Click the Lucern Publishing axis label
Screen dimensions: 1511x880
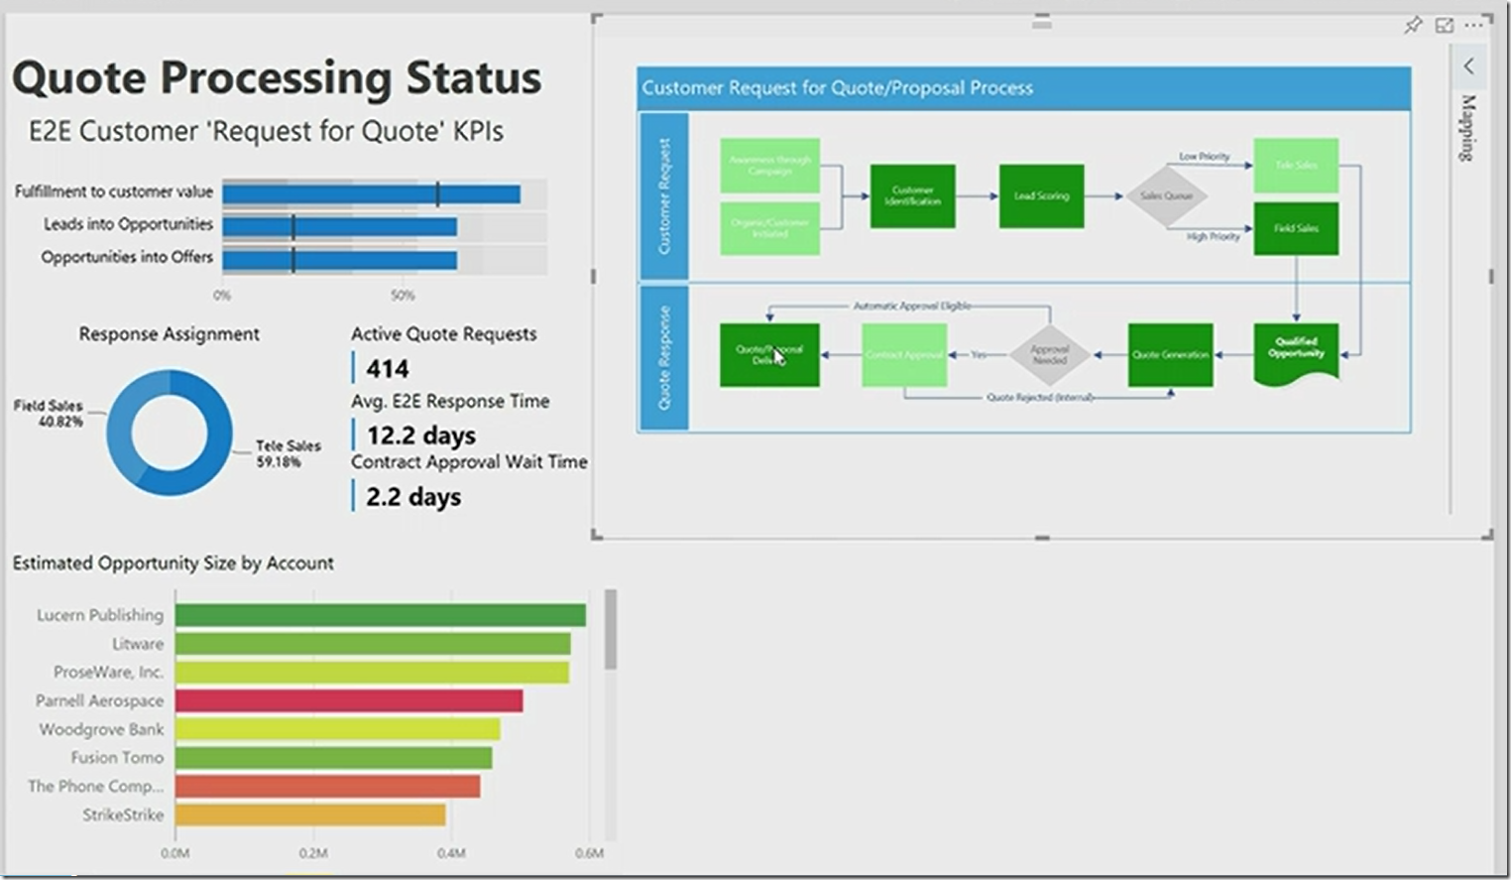click(100, 615)
